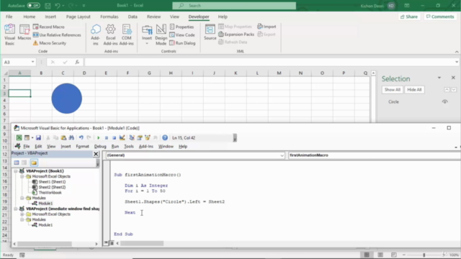Open the Debug menu in VBA editor

[100, 146]
